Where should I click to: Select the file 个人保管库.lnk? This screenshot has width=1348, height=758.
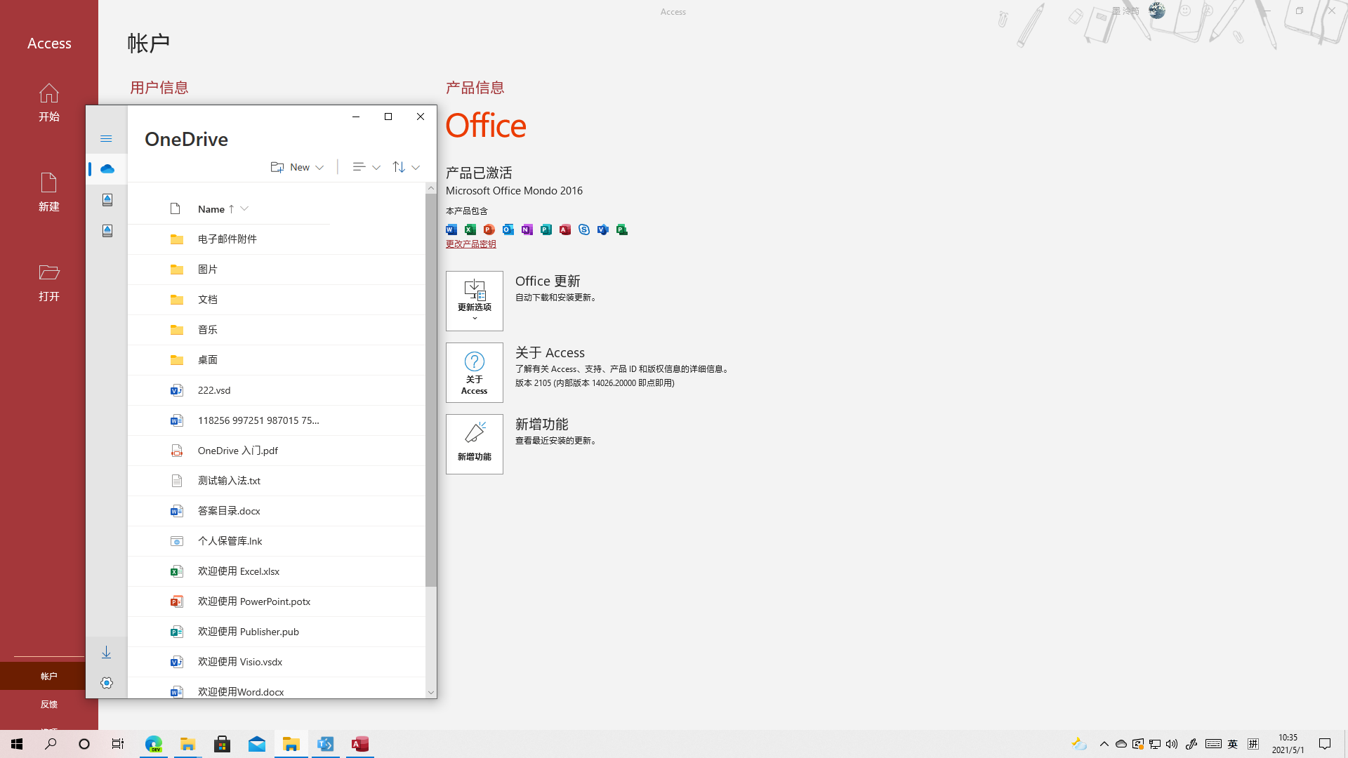(277, 541)
